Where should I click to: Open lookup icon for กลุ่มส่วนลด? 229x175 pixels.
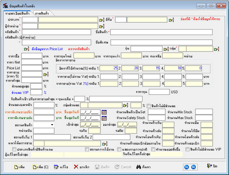pos(125,105)
